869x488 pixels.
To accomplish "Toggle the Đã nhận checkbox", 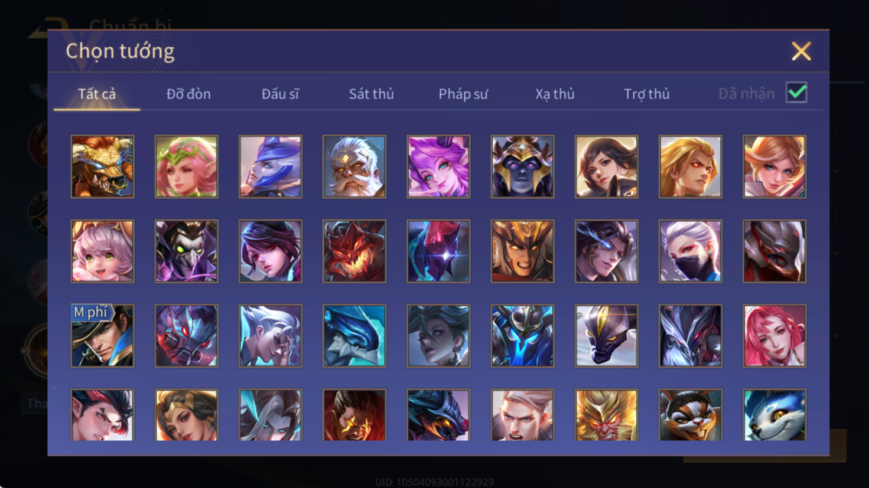I will point(796,93).
